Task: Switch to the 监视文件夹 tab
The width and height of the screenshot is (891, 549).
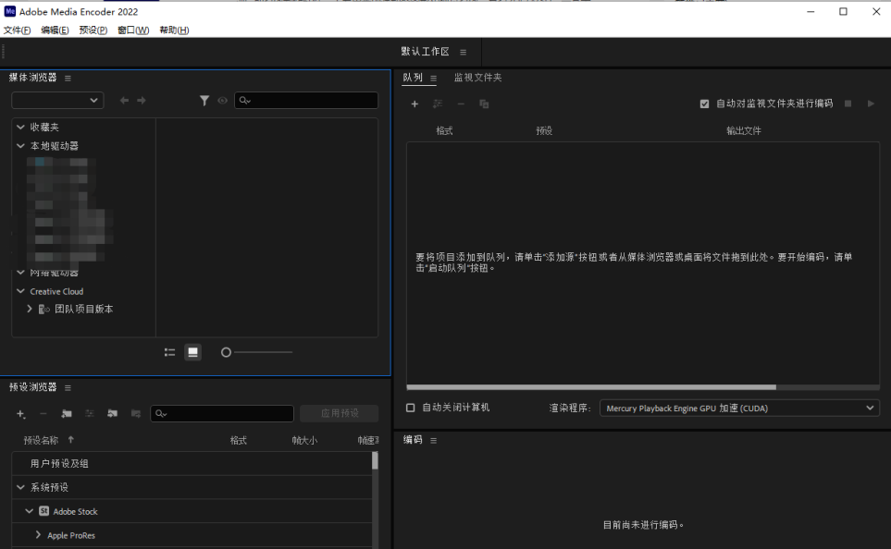Action: coord(478,78)
